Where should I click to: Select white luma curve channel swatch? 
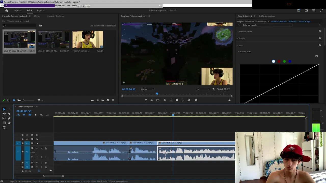(x=274, y=61)
